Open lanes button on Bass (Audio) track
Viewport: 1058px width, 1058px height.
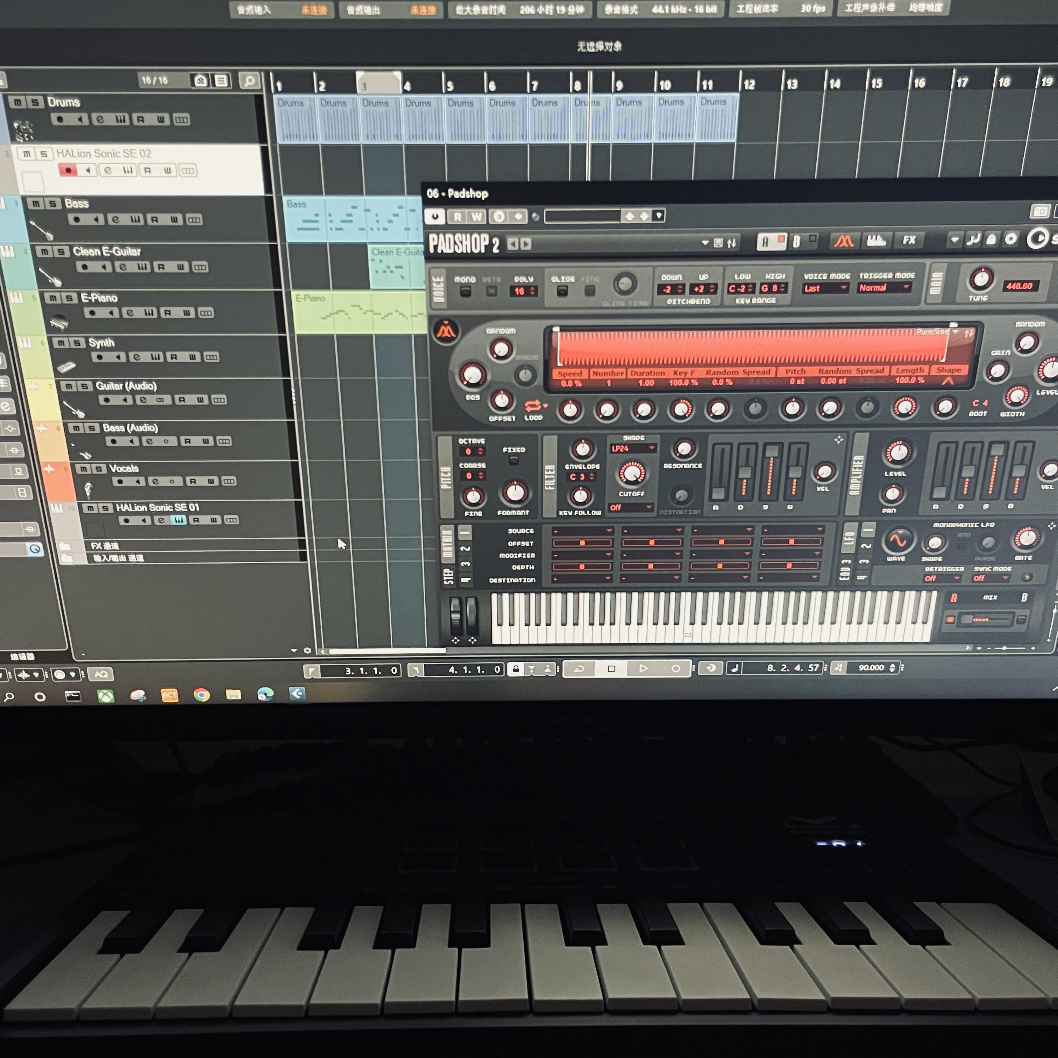tap(225, 441)
